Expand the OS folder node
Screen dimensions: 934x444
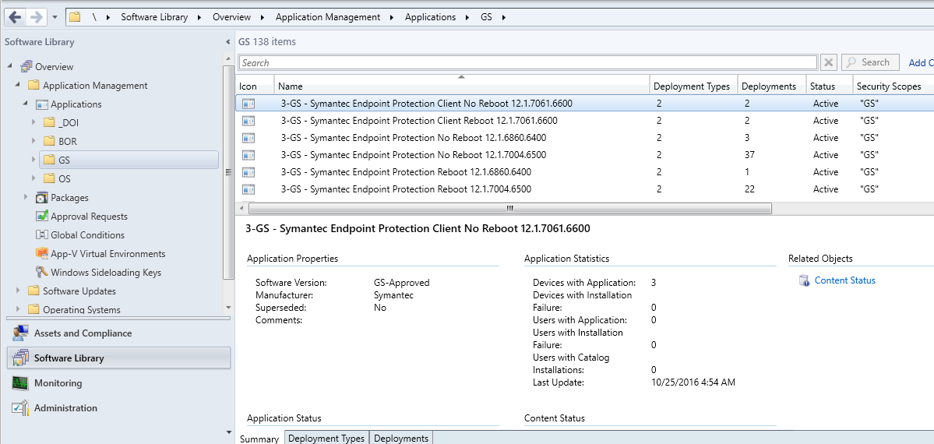[x=33, y=179]
